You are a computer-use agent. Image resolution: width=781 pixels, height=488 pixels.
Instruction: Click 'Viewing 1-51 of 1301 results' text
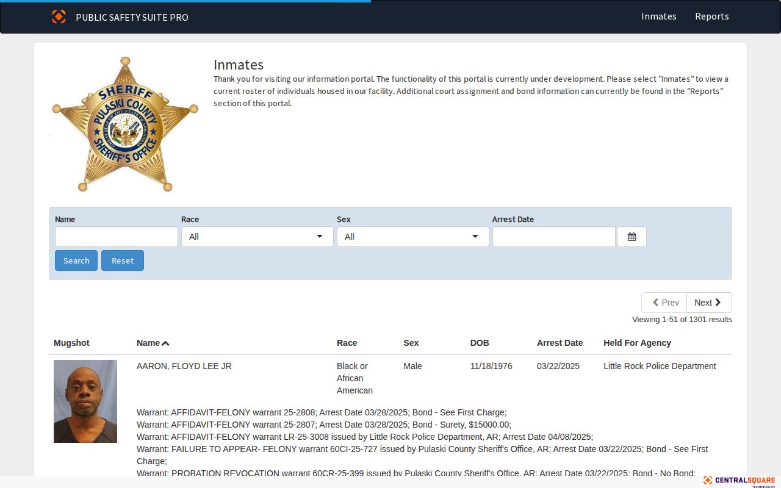(682, 320)
